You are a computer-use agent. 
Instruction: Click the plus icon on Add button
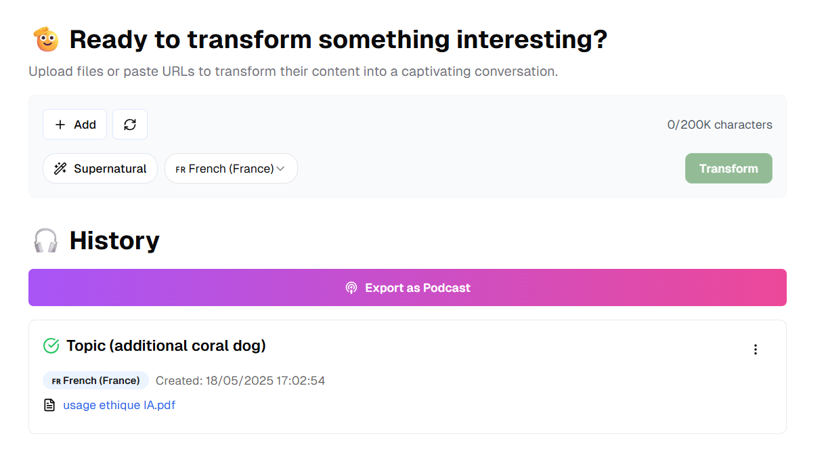point(60,125)
